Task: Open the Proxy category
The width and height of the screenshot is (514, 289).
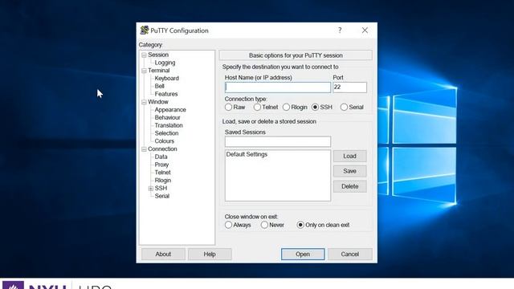Action: point(161,165)
